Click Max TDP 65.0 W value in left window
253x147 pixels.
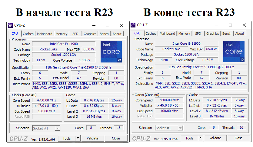click(89, 49)
